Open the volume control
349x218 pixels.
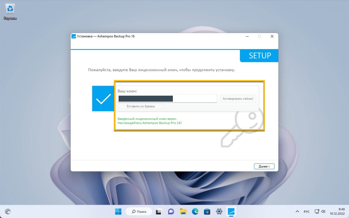pos(323,211)
